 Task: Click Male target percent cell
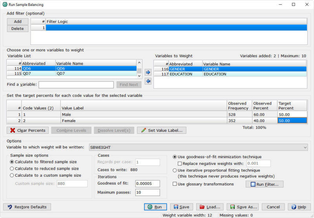pyautogui.click(x=292, y=115)
